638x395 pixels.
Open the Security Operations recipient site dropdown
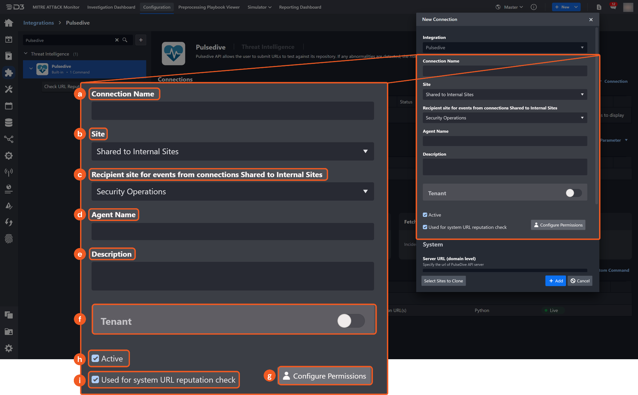tap(505, 118)
